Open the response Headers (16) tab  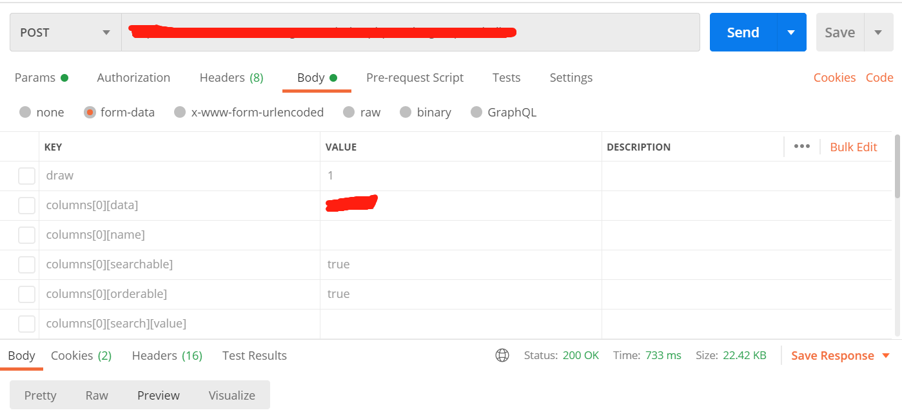point(167,355)
